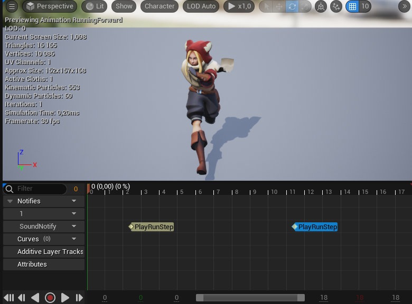
Task: Open the Character menu
Action: click(160, 6)
